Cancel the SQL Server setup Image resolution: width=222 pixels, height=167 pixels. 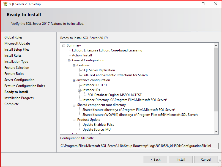(x=206, y=160)
